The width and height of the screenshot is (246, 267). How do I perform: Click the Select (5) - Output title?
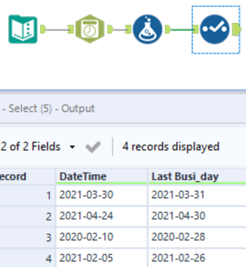coord(51,109)
